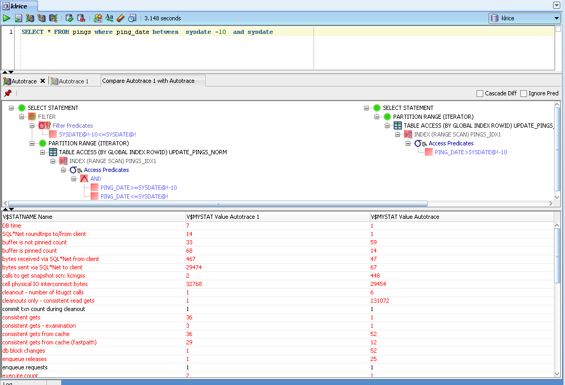The width and height of the screenshot is (565, 385).
Task: Click the red pin icon in results
Action: [x=8, y=93]
